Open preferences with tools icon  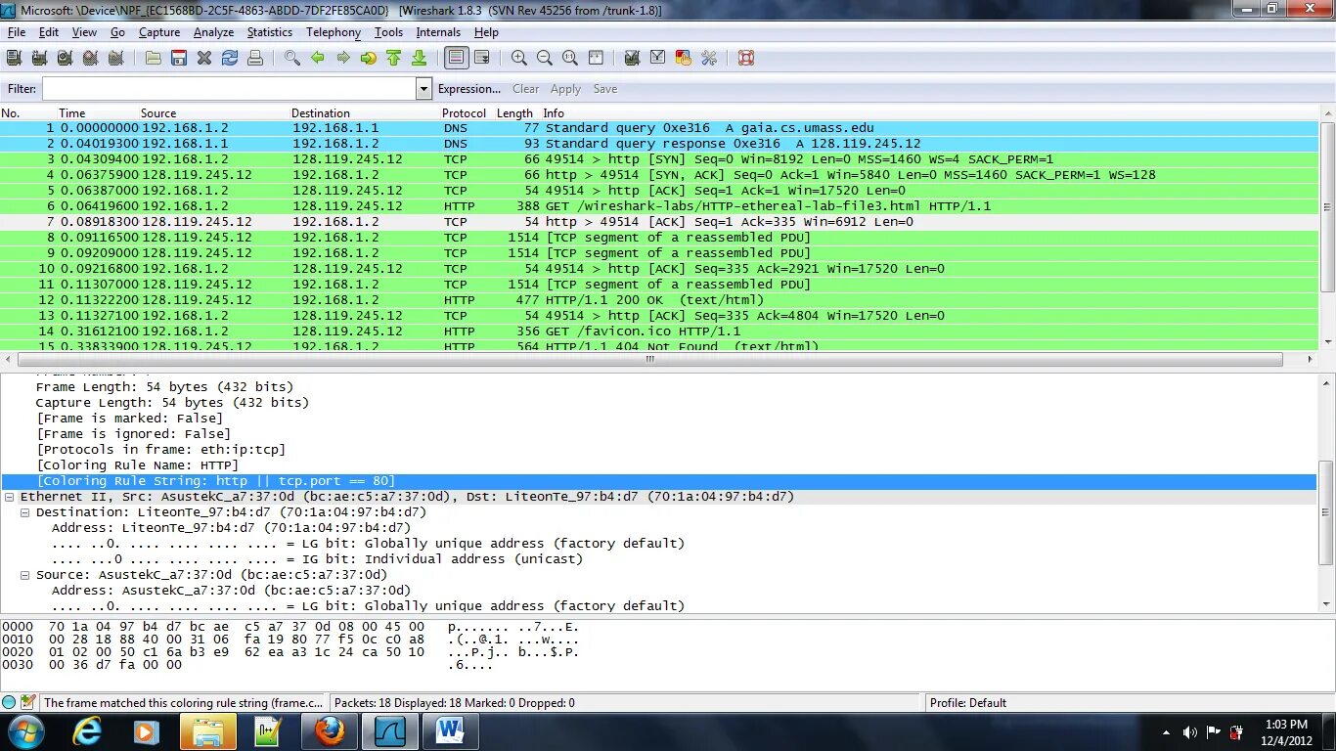coord(709,59)
